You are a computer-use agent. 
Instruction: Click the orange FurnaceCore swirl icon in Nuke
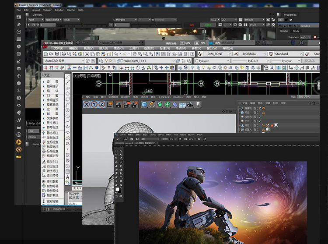(19, 142)
